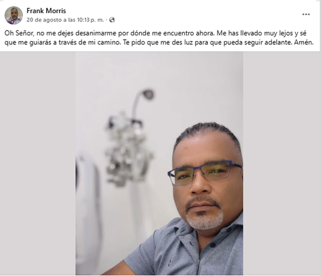
Task: Click the gray letterbox area left of the photo
Action: [38, 163]
